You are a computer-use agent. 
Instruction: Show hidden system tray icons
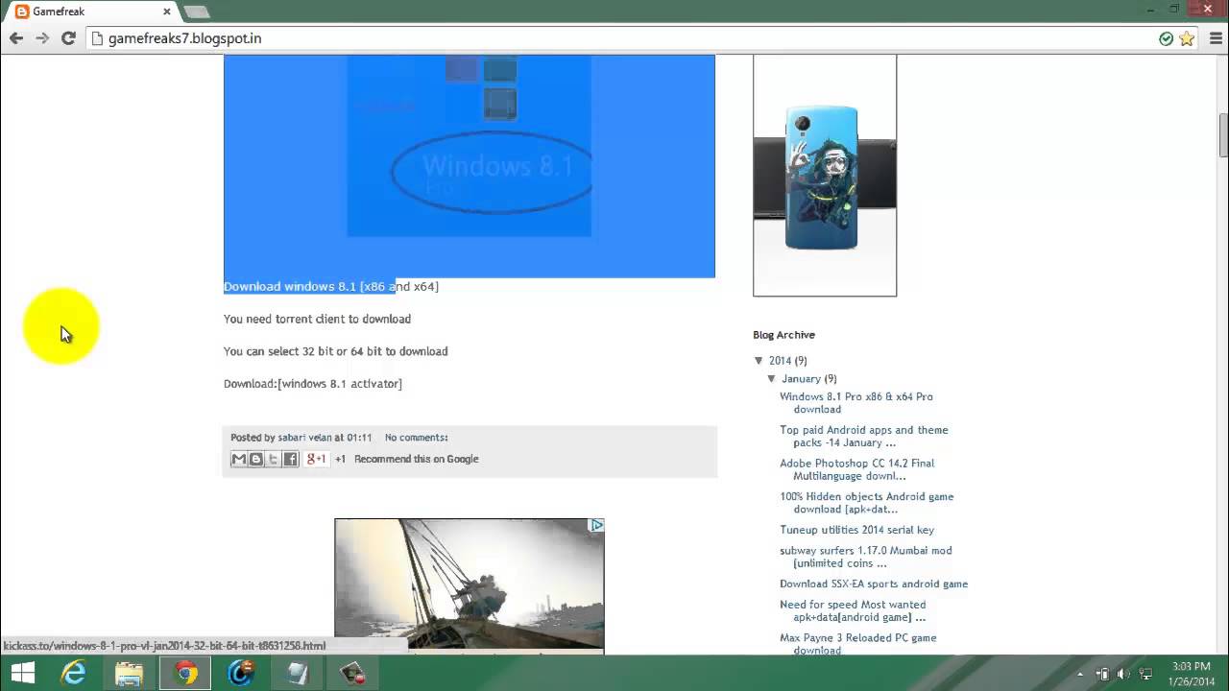click(x=1081, y=675)
